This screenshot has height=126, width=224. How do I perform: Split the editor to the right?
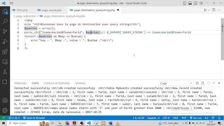[214, 10]
